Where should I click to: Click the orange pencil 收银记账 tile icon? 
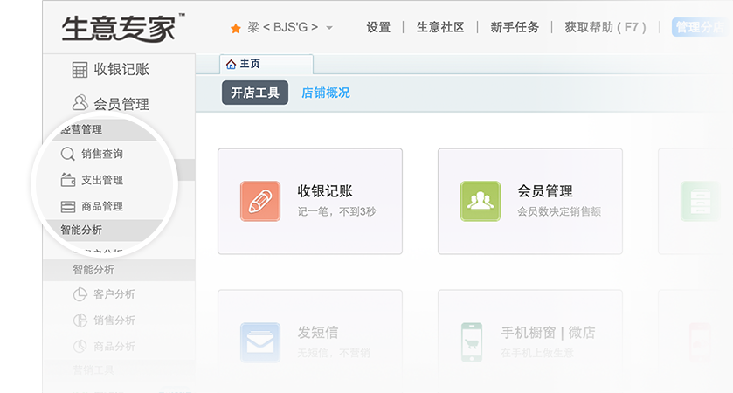click(260, 201)
